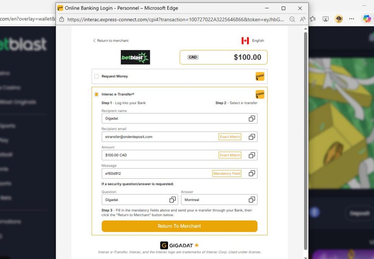This screenshot has height=259, width=374.
Task: Click Step 1 - Log into your Bank text
Action: click(x=123, y=103)
